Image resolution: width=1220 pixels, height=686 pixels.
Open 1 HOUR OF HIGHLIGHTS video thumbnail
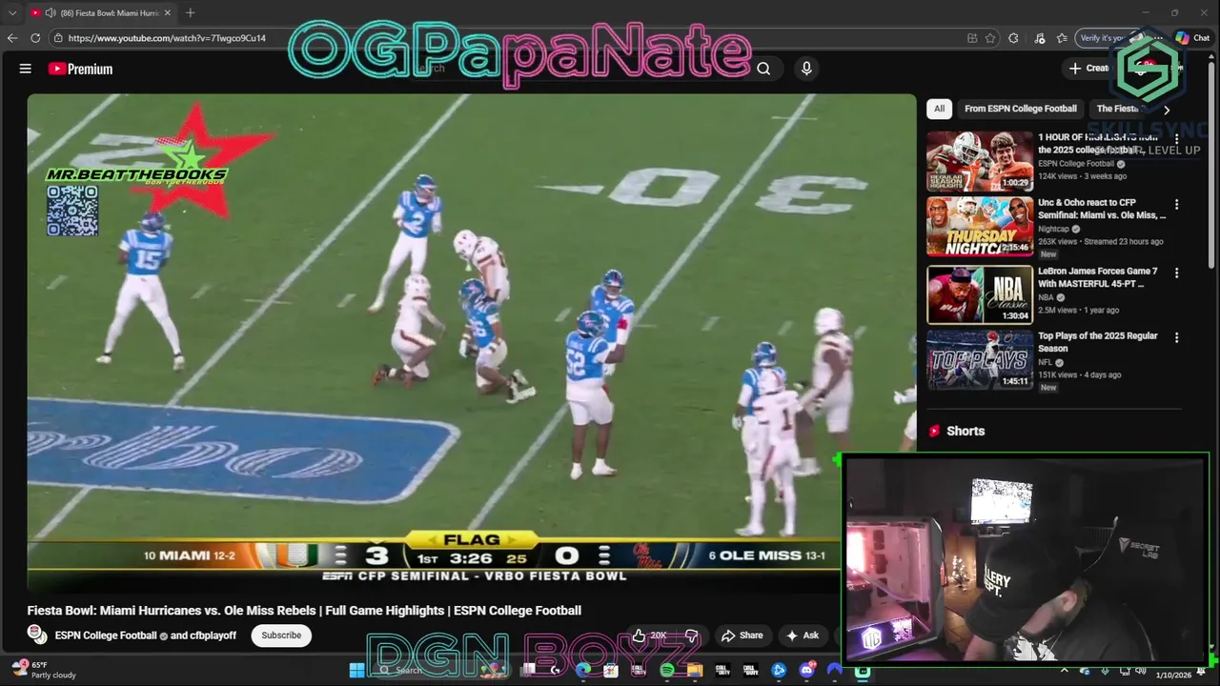[x=980, y=161]
